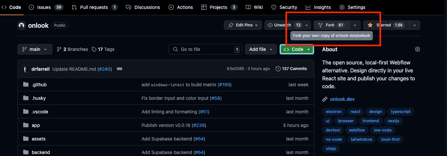Viewport: 447px width, 156px height.
Task: Open the .github folder icon
Action: point(26,85)
